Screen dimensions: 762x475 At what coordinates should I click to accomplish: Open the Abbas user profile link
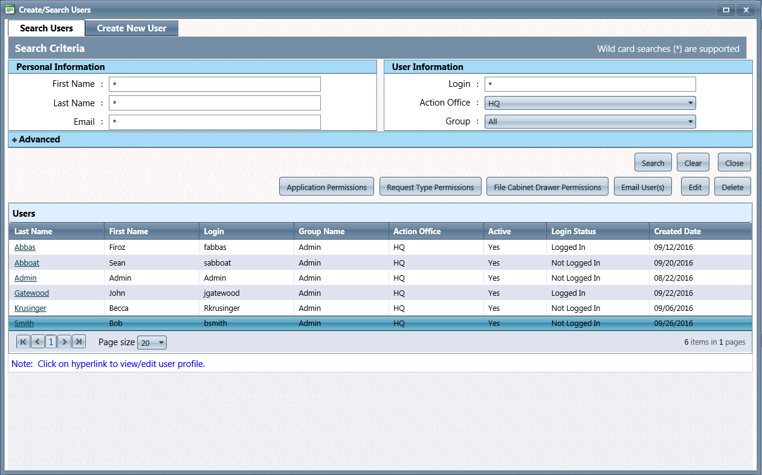click(25, 247)
